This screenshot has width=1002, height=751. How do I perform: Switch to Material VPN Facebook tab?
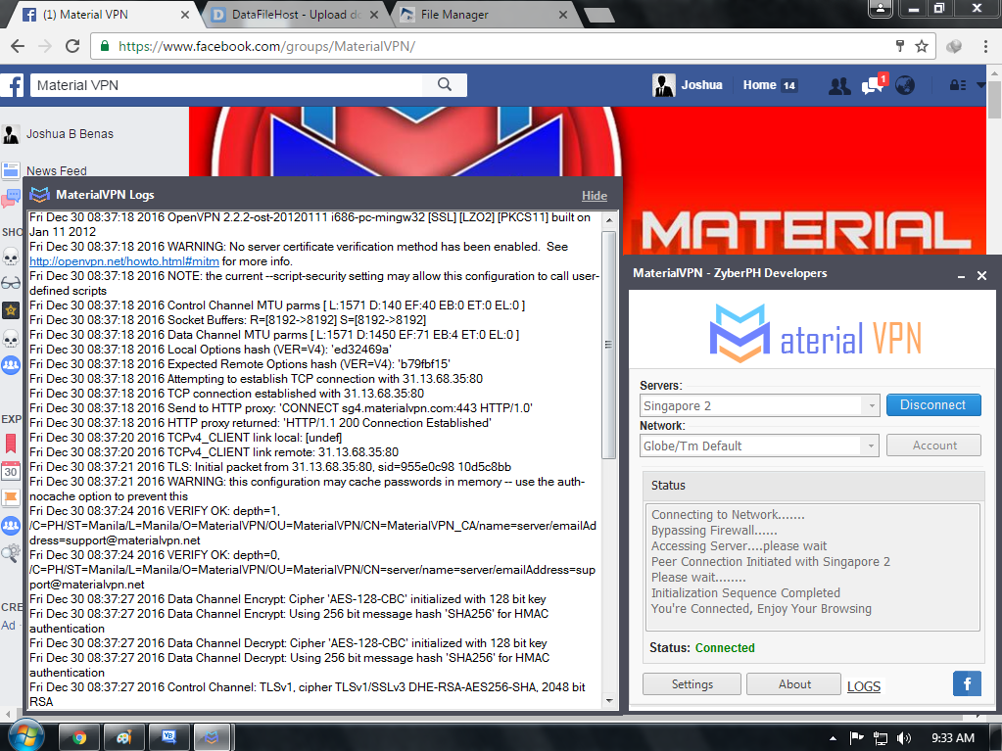coord(102,14)
